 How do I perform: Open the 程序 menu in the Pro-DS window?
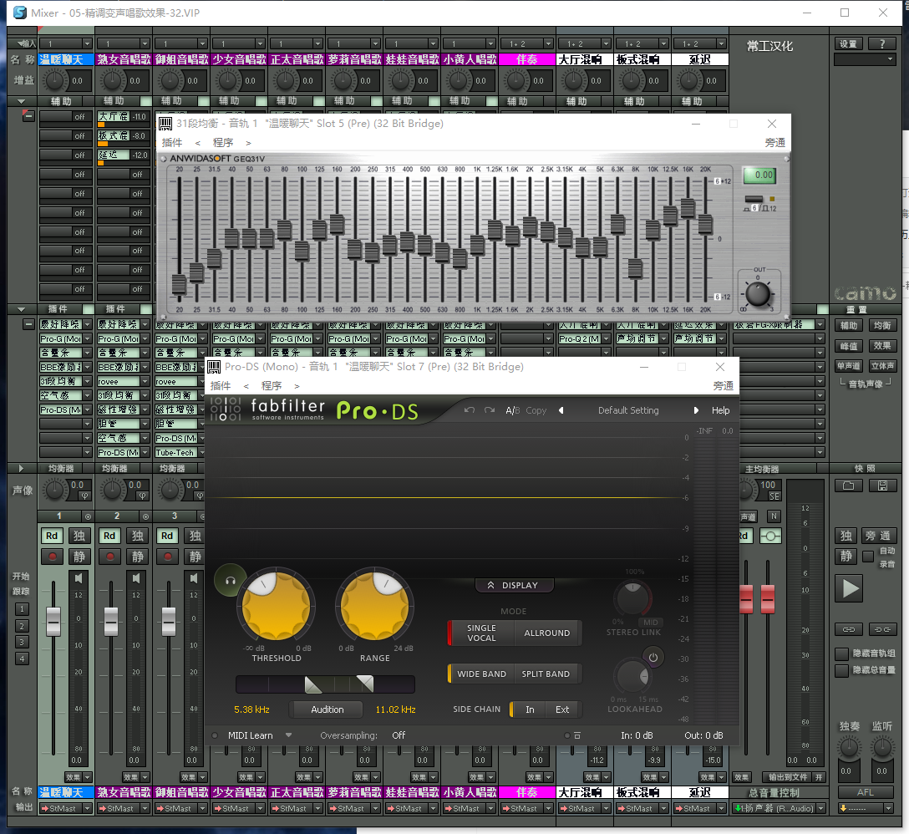tap(272, 386)
